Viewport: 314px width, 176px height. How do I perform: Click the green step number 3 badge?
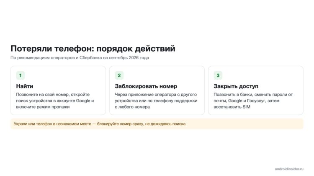pyautogui.click(x=218, y=75)
